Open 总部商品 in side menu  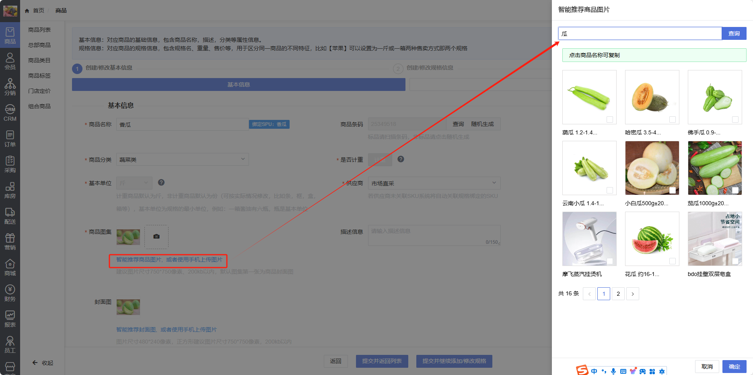tap(39, 45)
